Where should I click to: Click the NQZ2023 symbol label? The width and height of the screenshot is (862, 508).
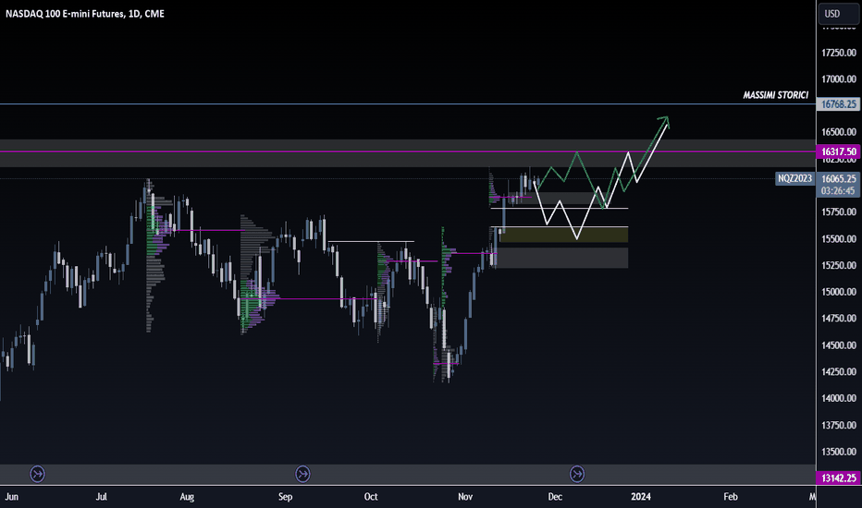pos(794,178)
